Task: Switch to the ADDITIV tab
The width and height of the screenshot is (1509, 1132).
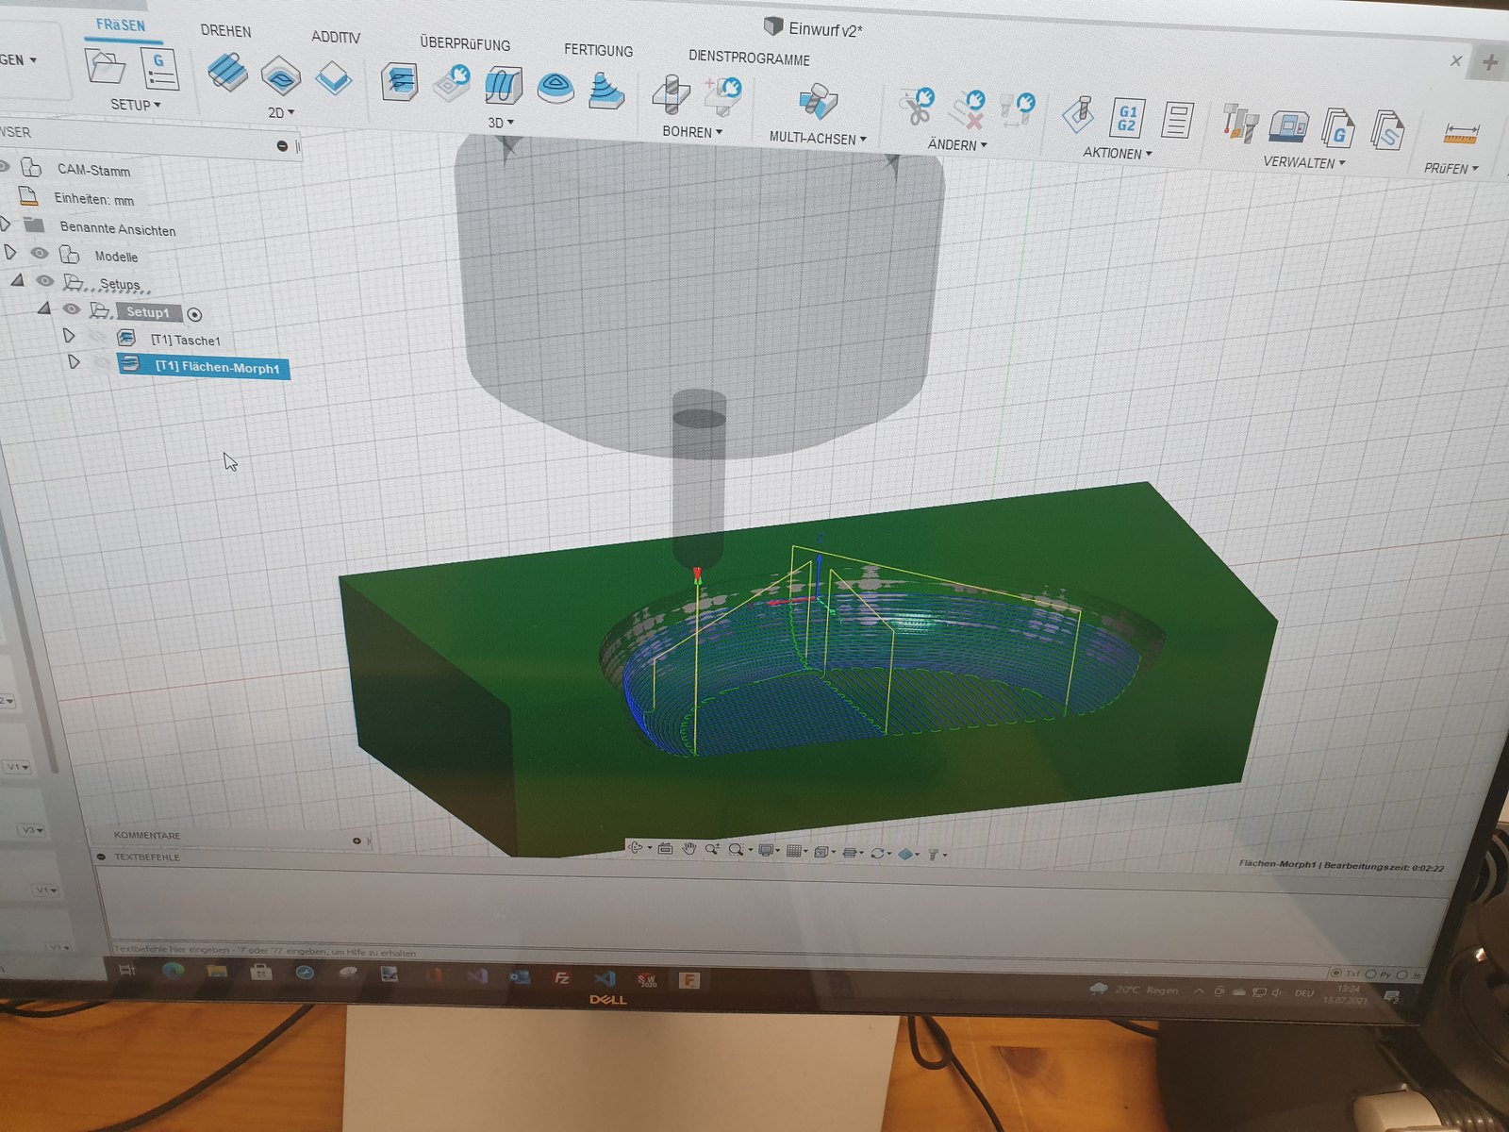Action: [336, 37]
